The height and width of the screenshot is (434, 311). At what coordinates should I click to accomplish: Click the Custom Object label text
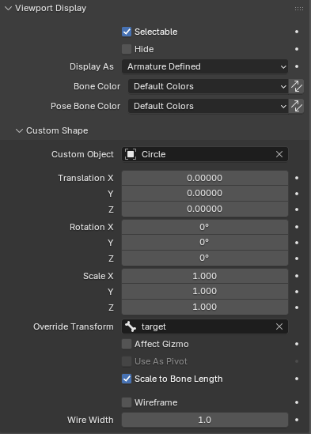coord(82,154)
